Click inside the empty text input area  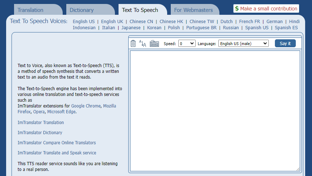click(x=215, y=111)
